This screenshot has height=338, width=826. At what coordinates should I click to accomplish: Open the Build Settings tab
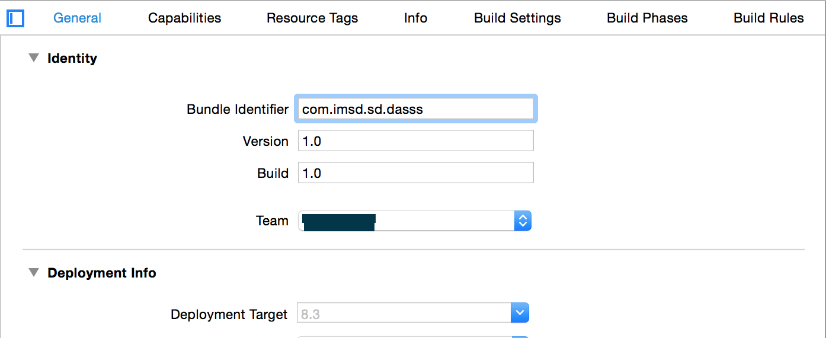[x=517, y=18]
